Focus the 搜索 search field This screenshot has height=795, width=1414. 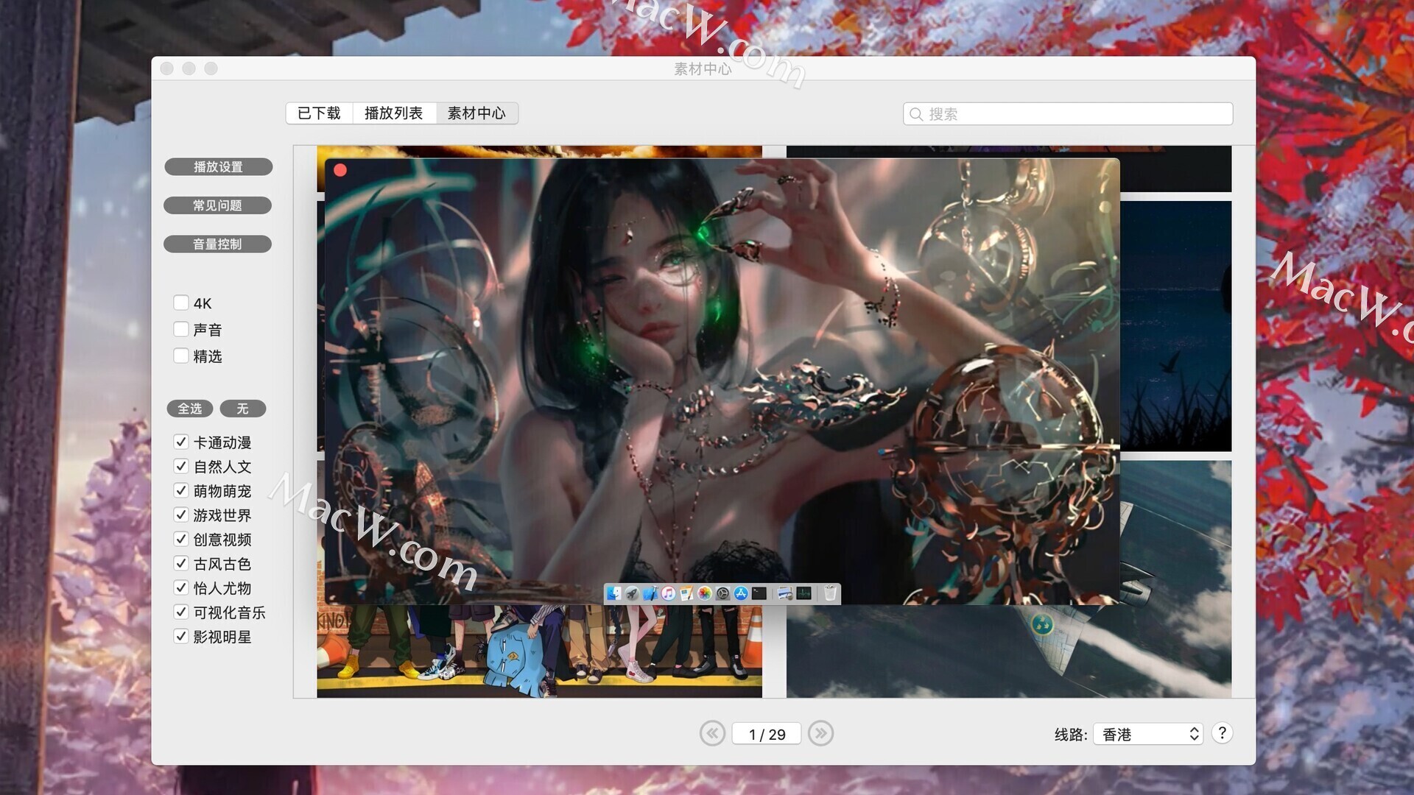point(1068,114)
